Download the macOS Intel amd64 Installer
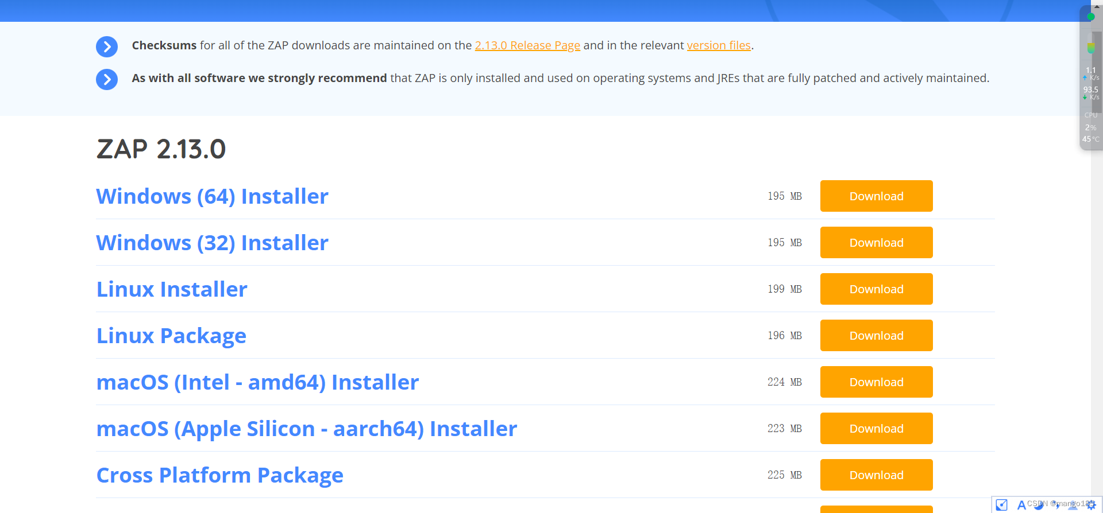Viewport: 1103px width, 513px height. point(876,382)
